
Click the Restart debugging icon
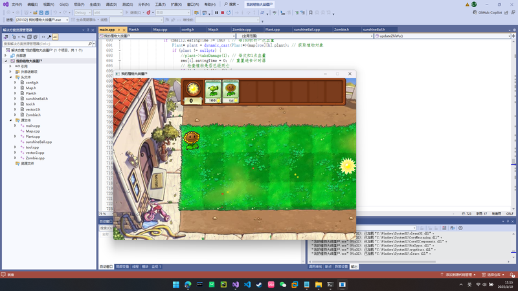[229, 12]
